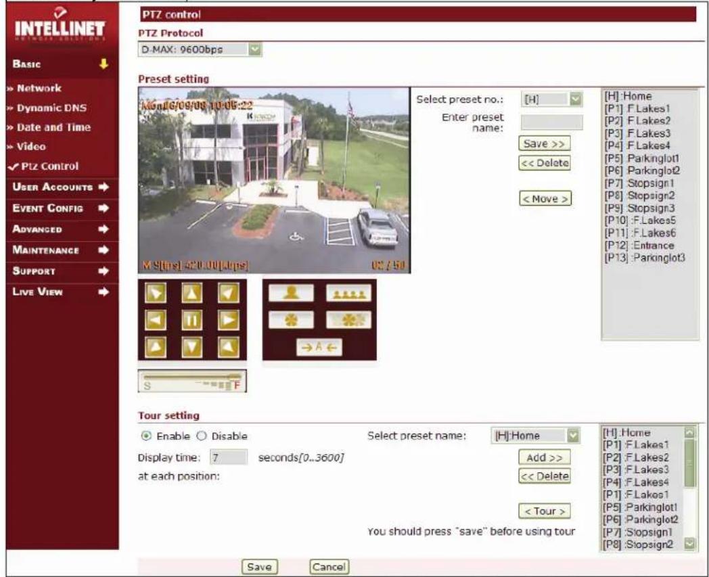Viewport: 709px width, 577px height.
Task: Open the Ptz Control page
Action: [x=50, y=166]
